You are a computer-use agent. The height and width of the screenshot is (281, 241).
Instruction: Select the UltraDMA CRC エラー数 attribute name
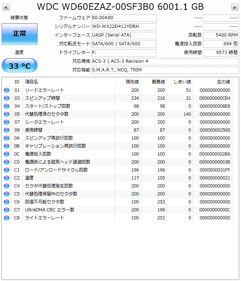50,210
